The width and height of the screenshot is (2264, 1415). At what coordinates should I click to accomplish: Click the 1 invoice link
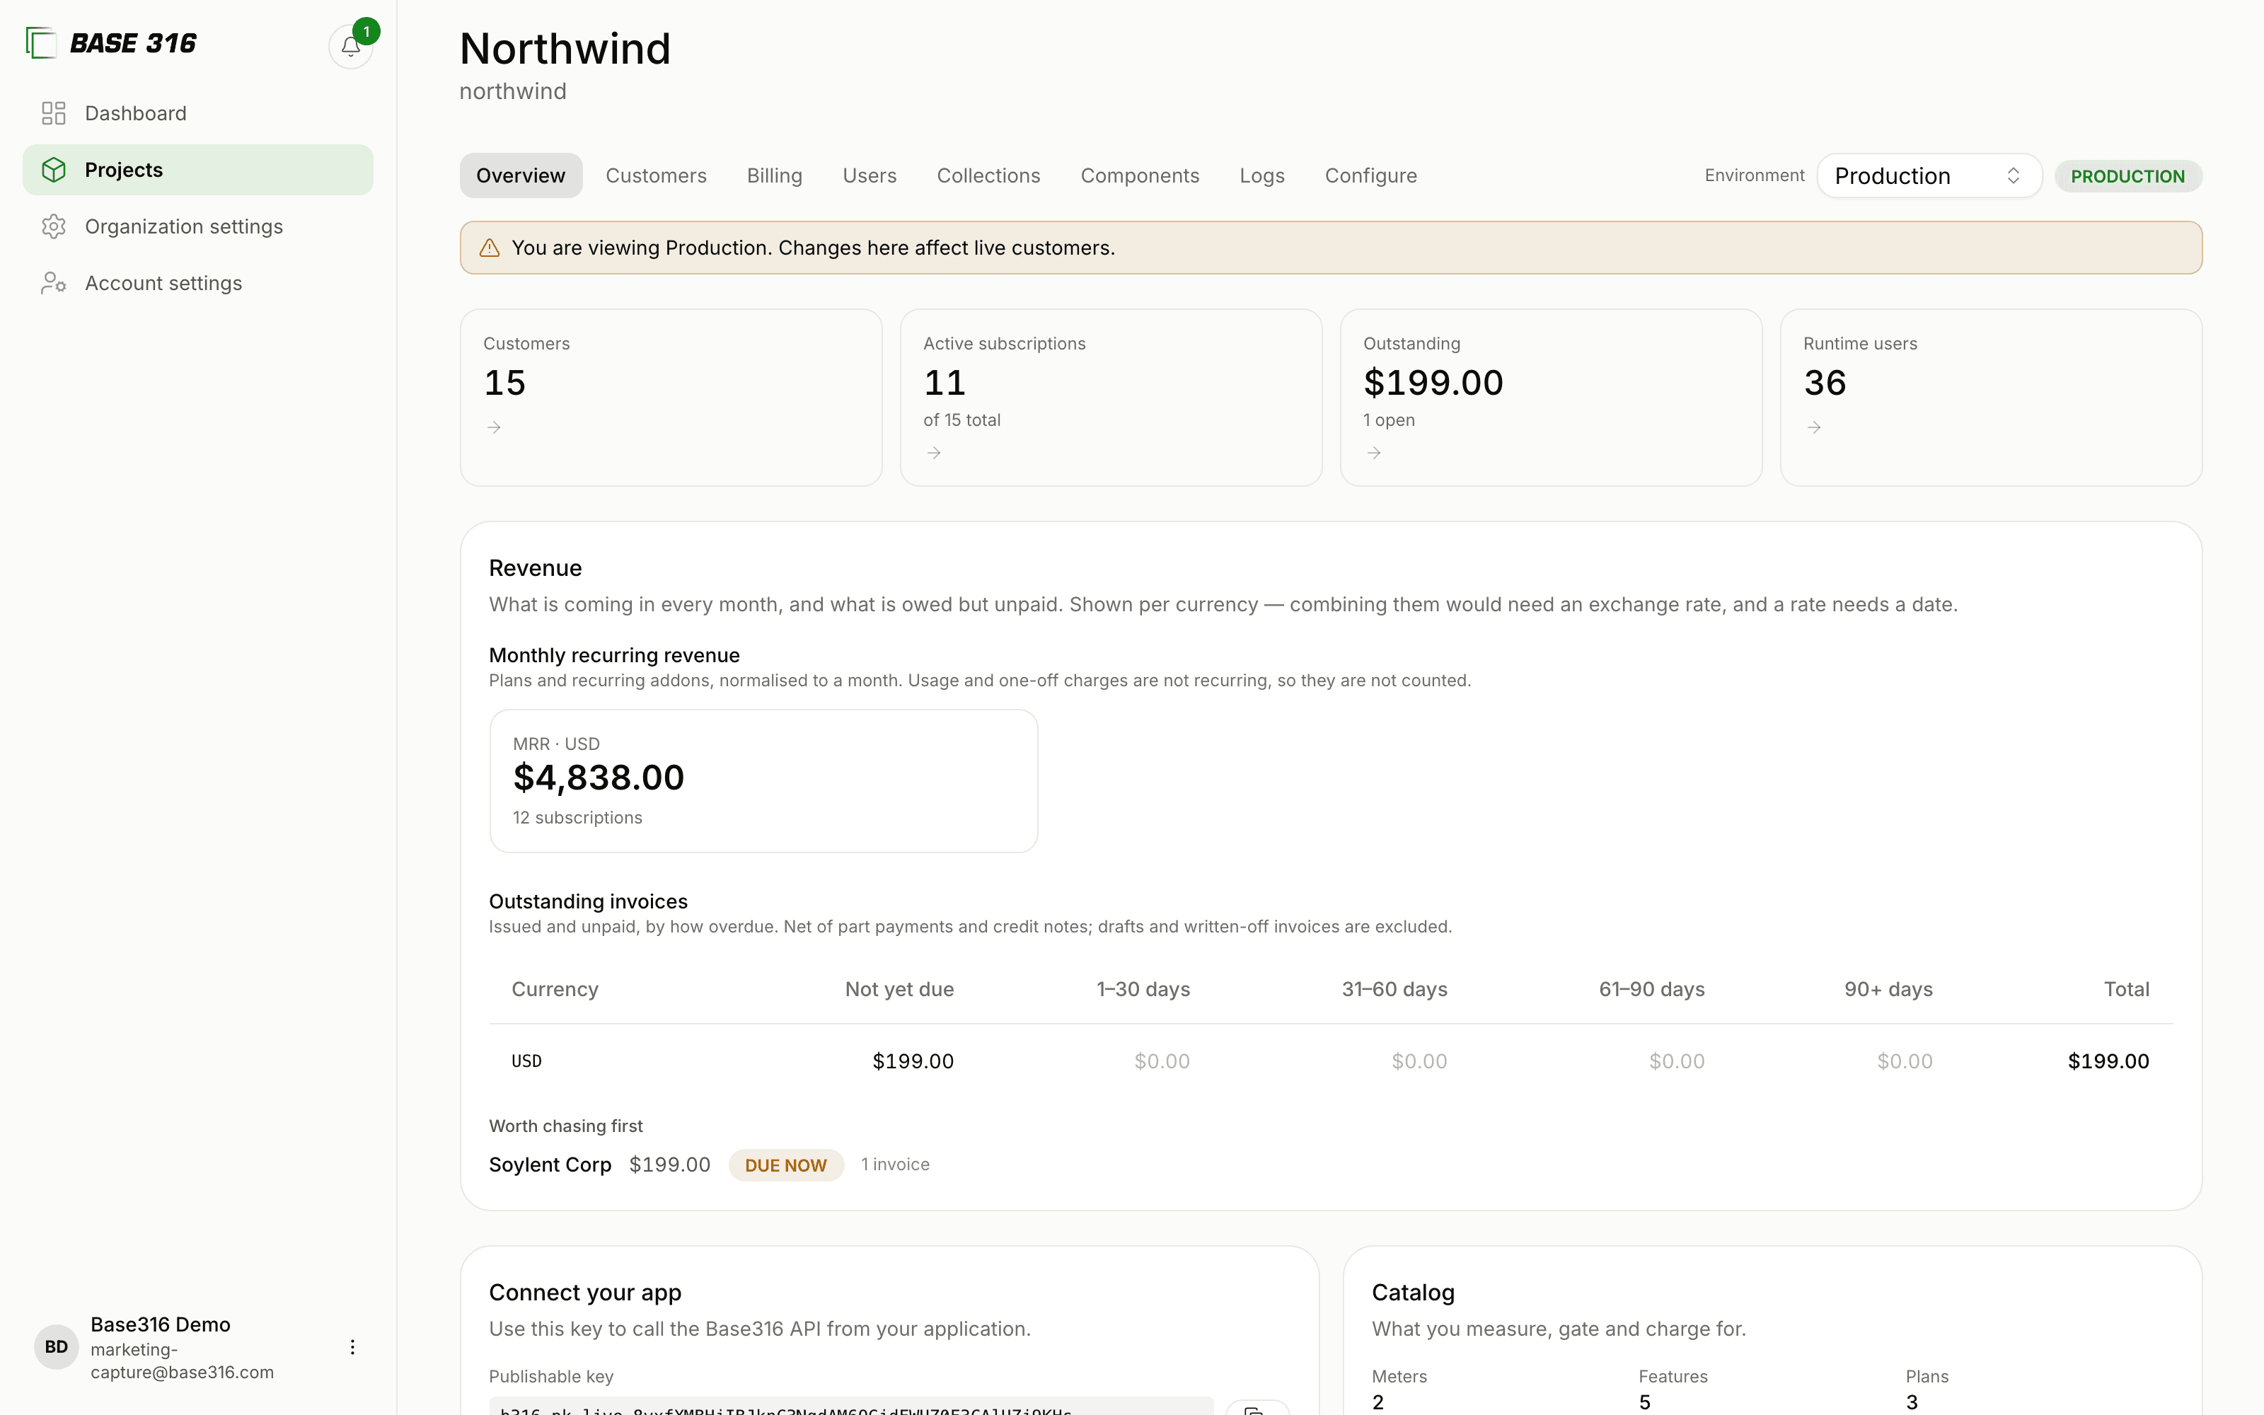pyautogui.click(x=895, y=1165)
